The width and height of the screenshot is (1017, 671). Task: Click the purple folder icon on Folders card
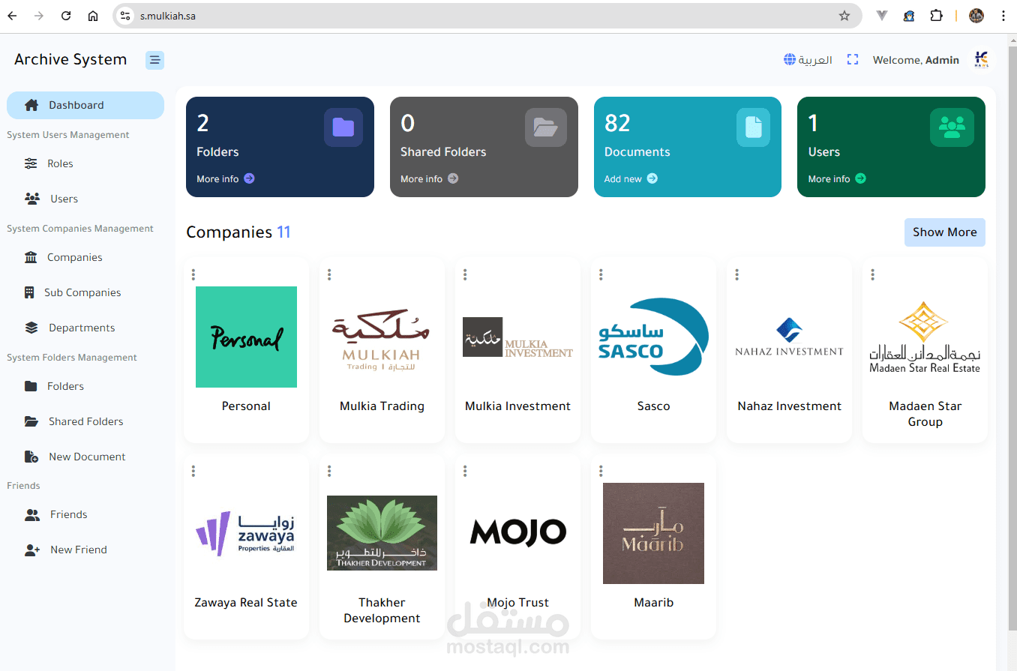(343, 127)
